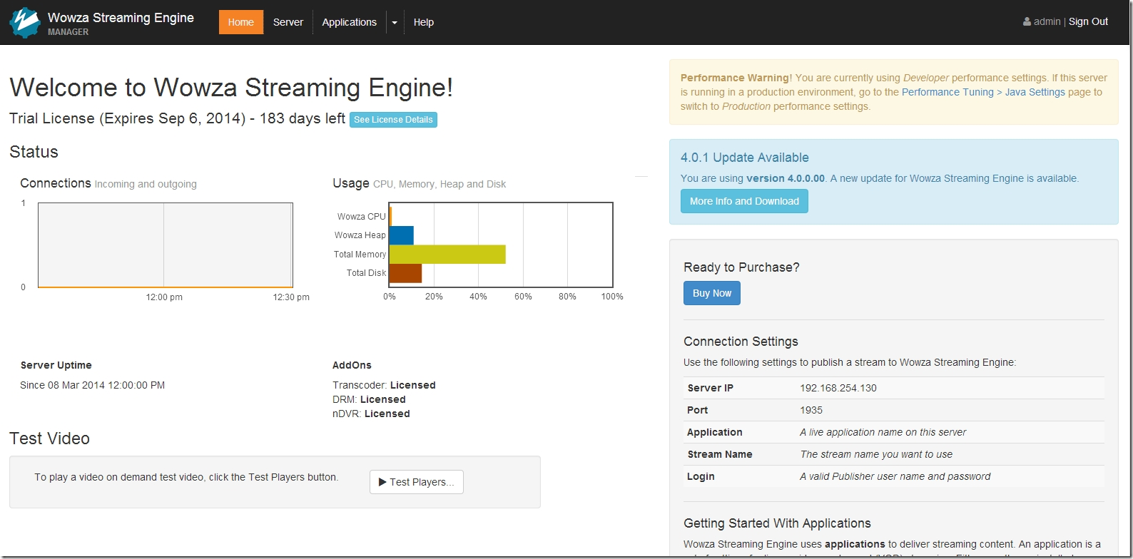
Task: Click 'Getting Started With Applications' heading
Action: click(777, 523)
